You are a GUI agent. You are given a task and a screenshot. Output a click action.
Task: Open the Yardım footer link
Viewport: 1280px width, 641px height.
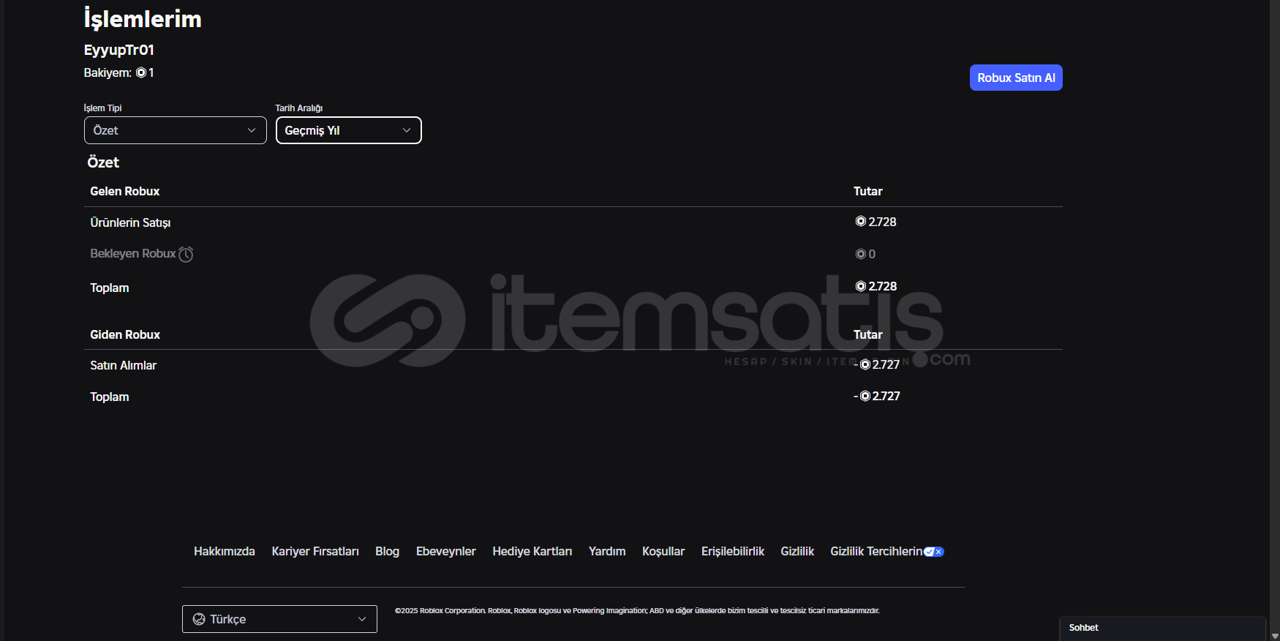pyautogui.click(x=607, y=551)
